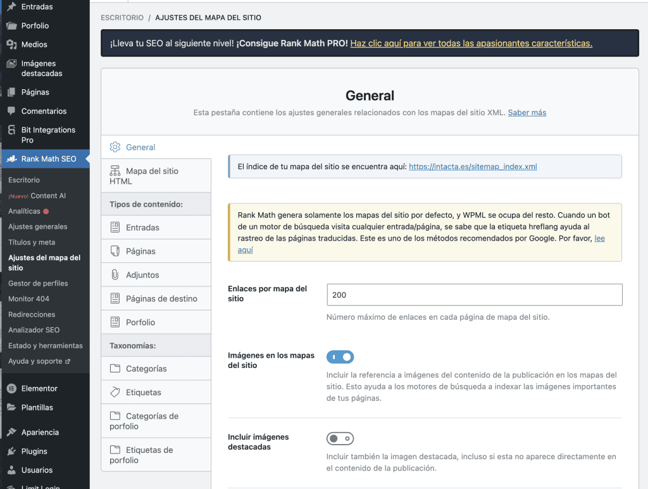Open Redirecciones in Rank Math submenu
Image resolution: width=648 pixels, height=489 pixels.
tap(32, 314)
